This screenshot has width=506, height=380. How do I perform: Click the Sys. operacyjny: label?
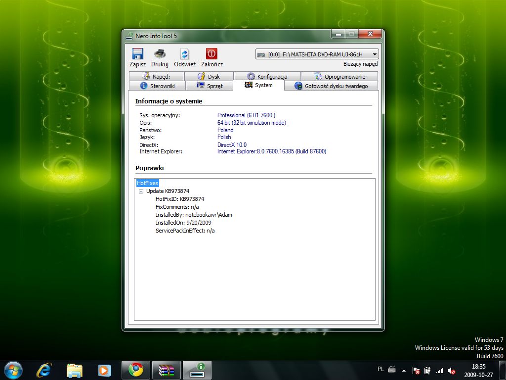click(160, 115)
